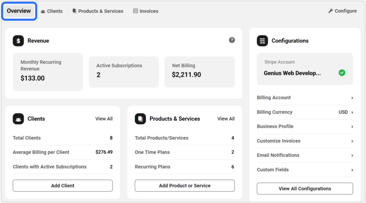The height and width of the screenshot is (203, 366).
Task: Click the Billing Account label
Action: pos(274,97)
